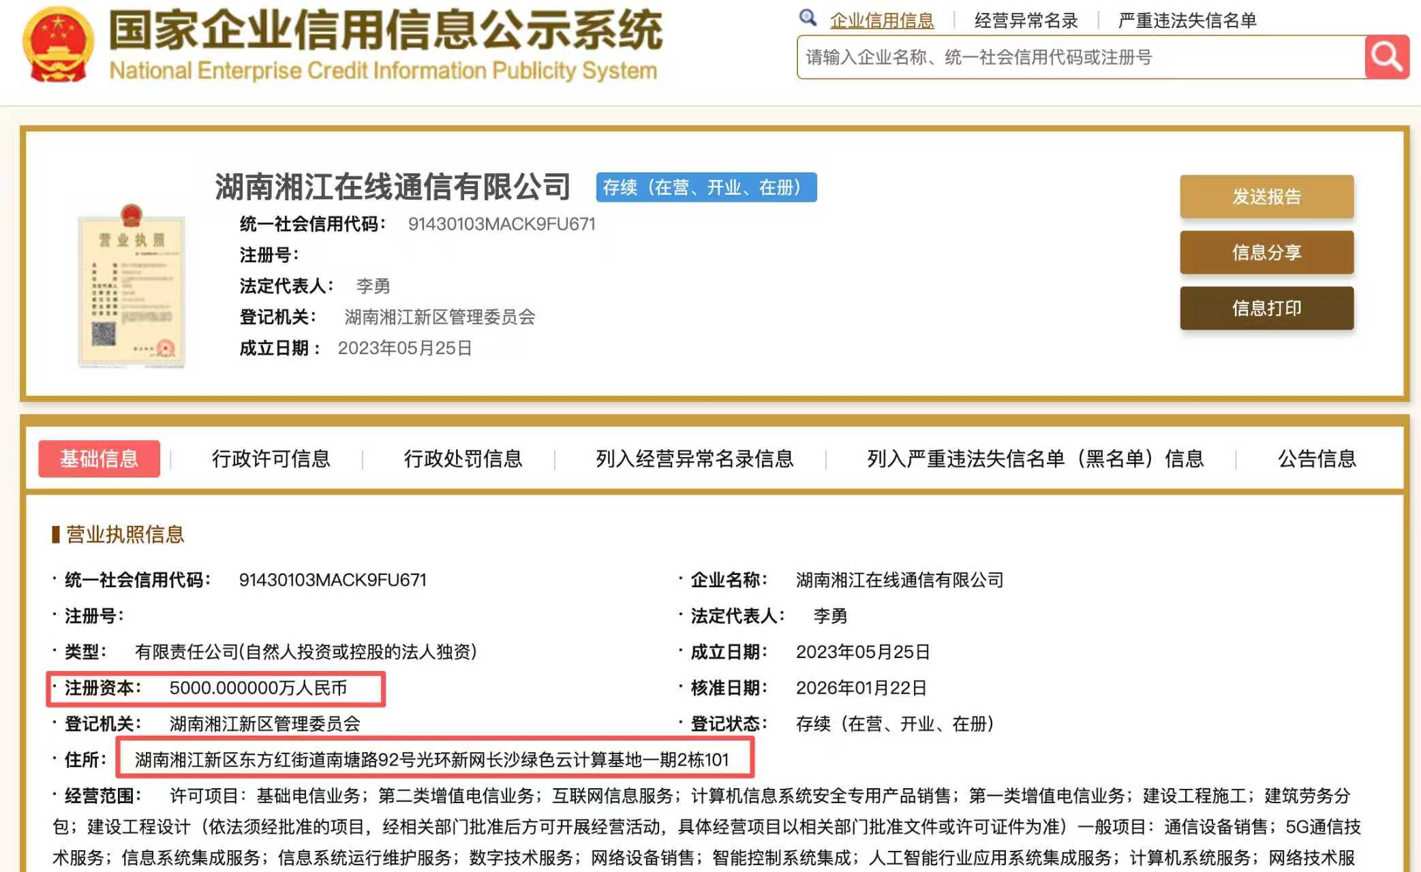This screenshot has width=1421, height=872.
Task: Click the blue 存续 status badge
Action: [706, 187]
